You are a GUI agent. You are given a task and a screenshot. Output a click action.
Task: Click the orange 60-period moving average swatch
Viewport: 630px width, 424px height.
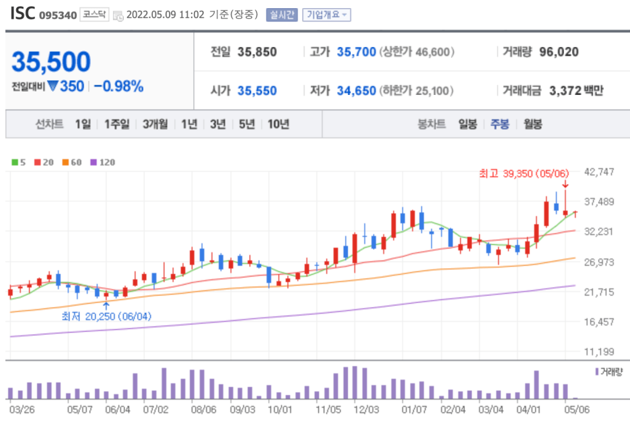[65, 162]
